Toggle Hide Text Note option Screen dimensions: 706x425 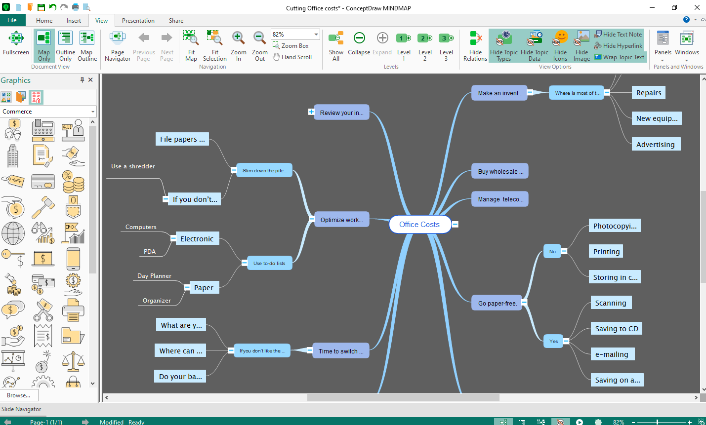point(618,34)
